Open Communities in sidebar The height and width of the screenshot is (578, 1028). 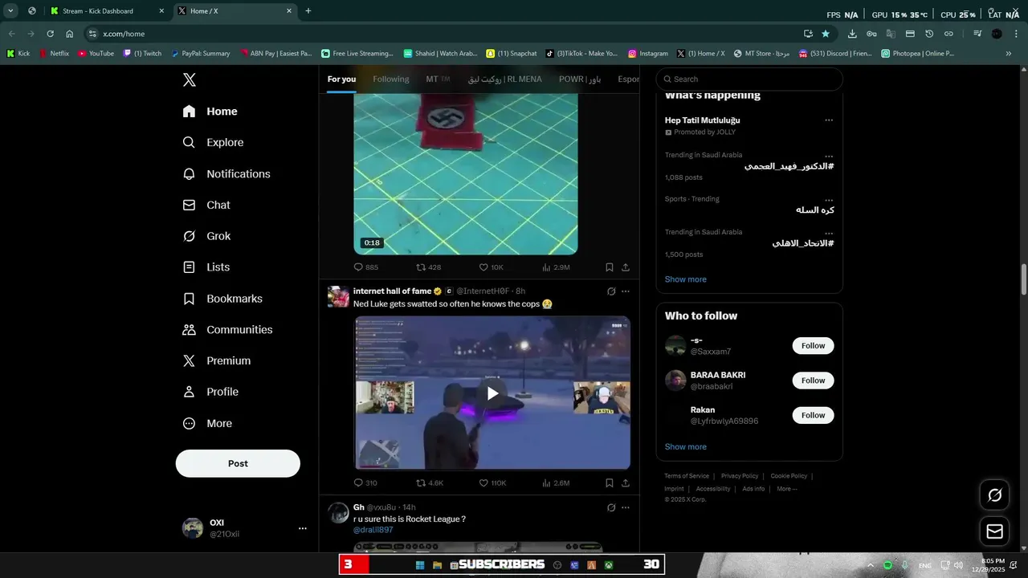coord(228,330)
